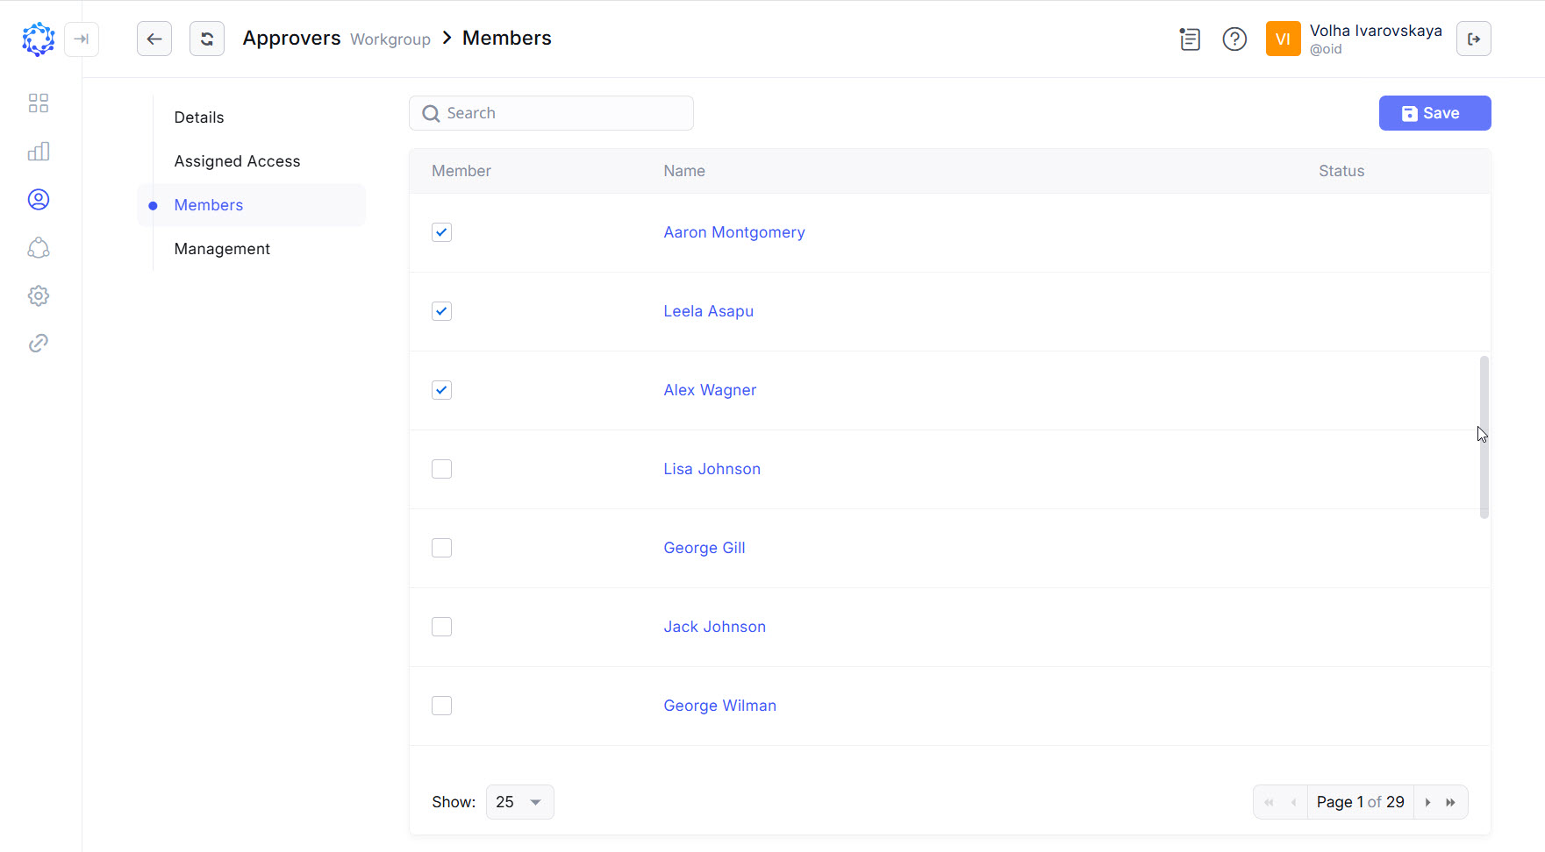Screen dimensions: 1545x852
Task: Expand the sidebar with the arrow icon
Action: pyautogui.click(x=82, y=39)
